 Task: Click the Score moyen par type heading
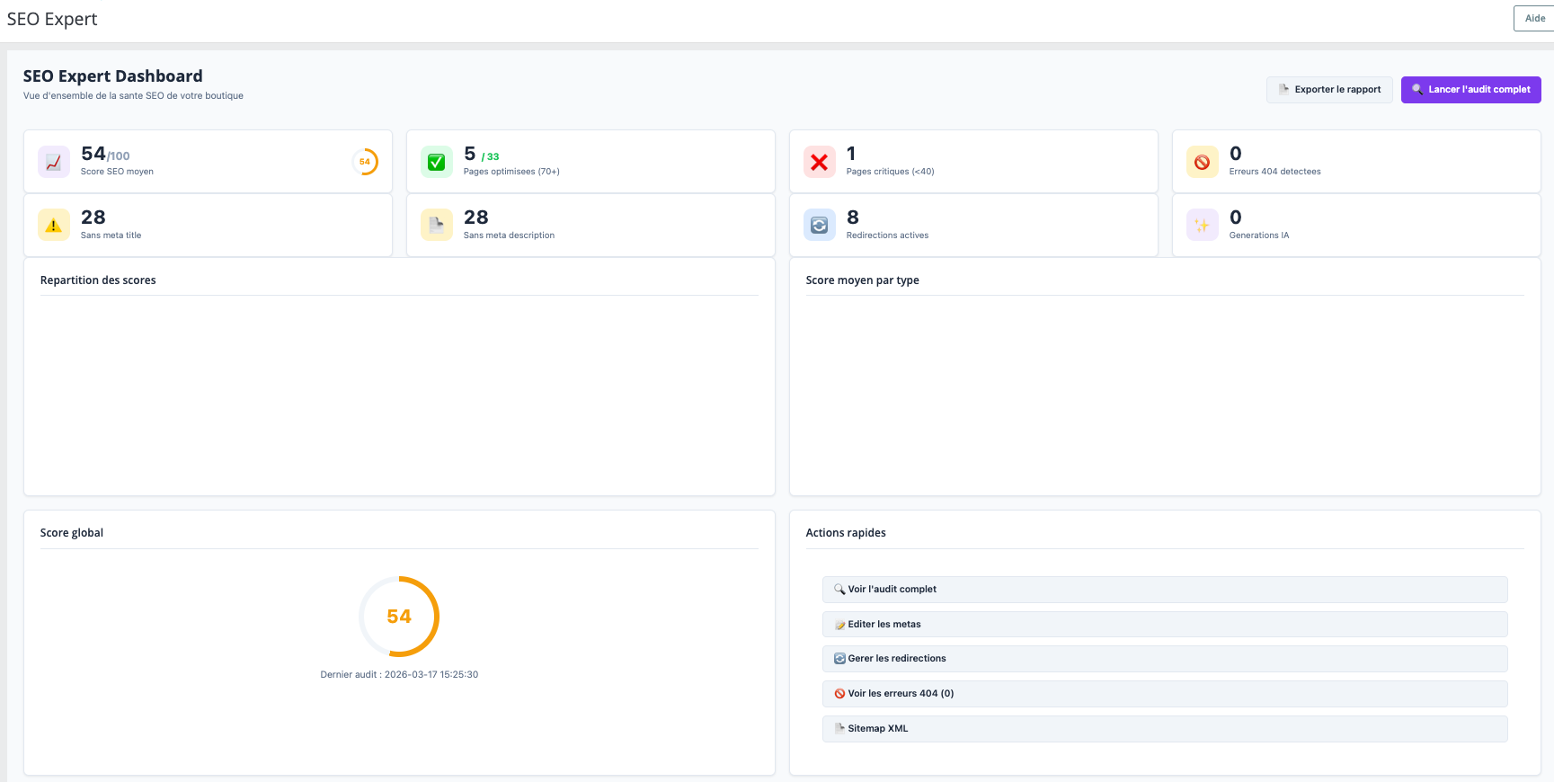[x=862, y=280]
